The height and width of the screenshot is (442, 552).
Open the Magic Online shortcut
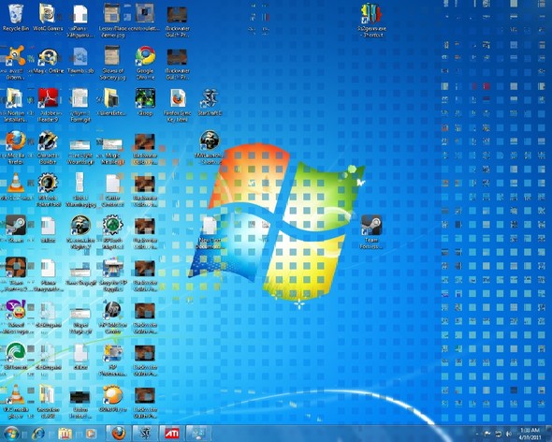pos(49,61)
